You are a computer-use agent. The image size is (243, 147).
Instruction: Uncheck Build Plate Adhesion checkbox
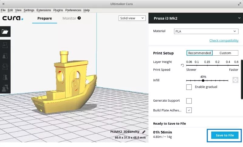pyautogui.click(x=189, y=110)
